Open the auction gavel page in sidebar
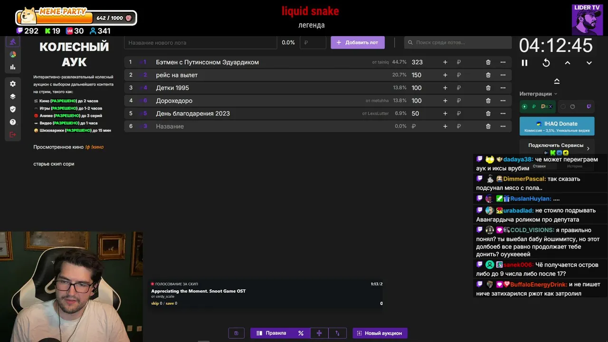This screenshot has width=608, height=342. [x=13, y=42]
